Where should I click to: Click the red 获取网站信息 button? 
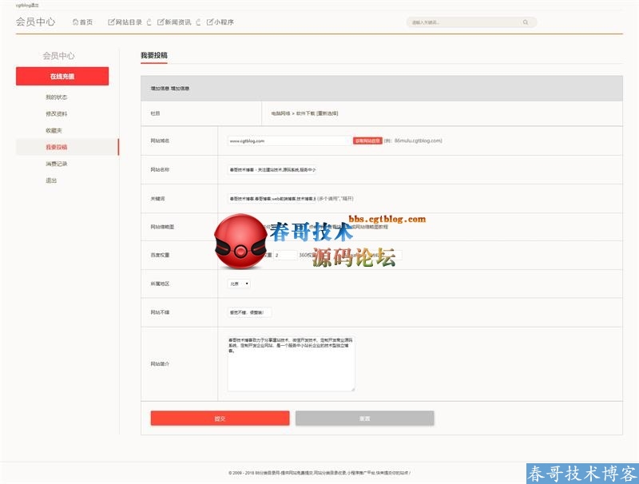coord(367,141)
